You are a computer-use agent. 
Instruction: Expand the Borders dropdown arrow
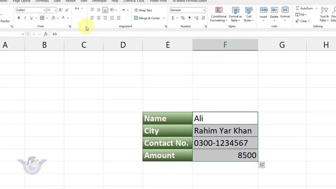pos(47,18)
